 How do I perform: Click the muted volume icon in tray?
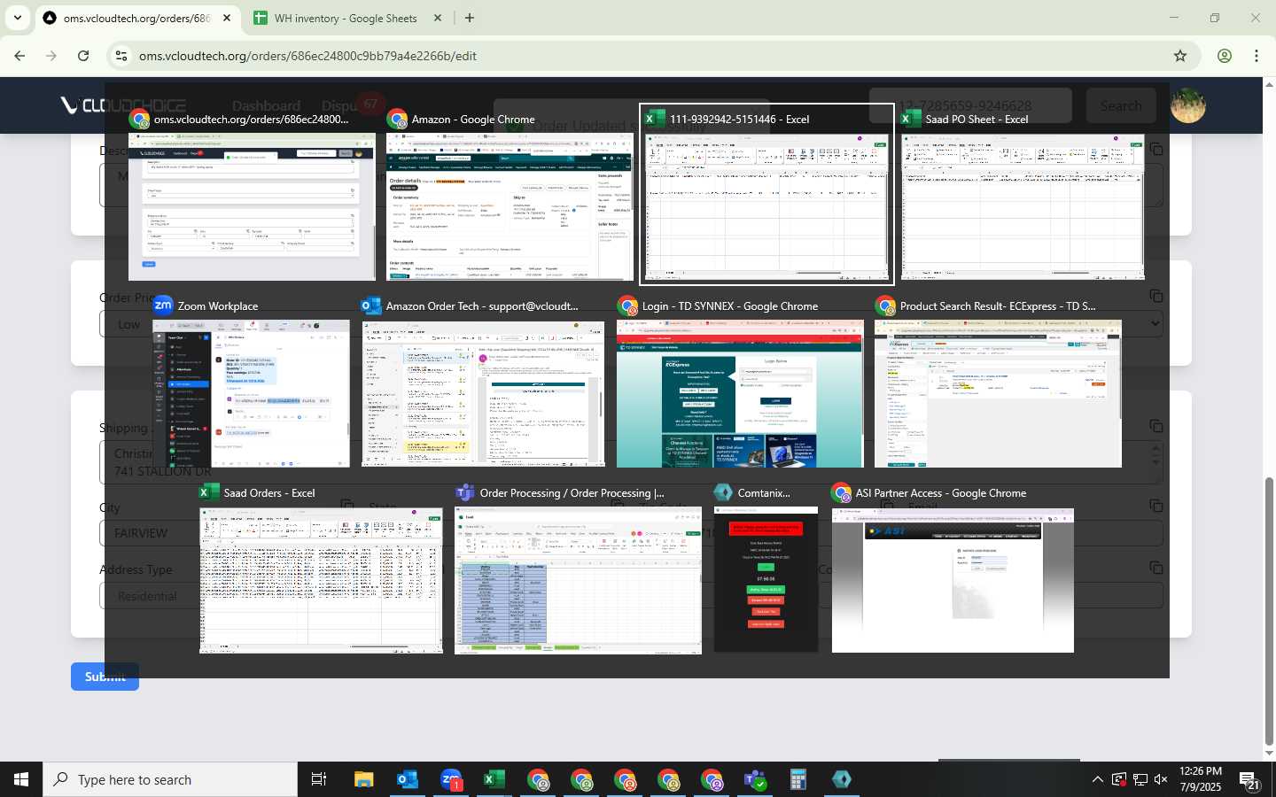pos(1161,779)
